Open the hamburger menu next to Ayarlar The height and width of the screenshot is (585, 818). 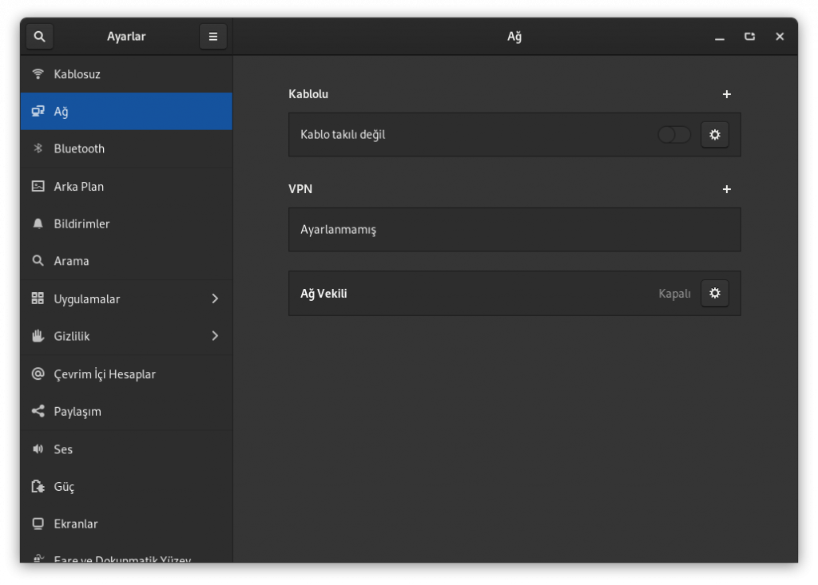click(213, 37)
